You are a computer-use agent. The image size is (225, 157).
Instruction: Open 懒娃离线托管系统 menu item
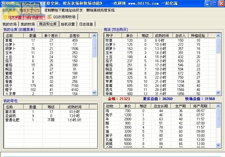[x=101, y=10]
